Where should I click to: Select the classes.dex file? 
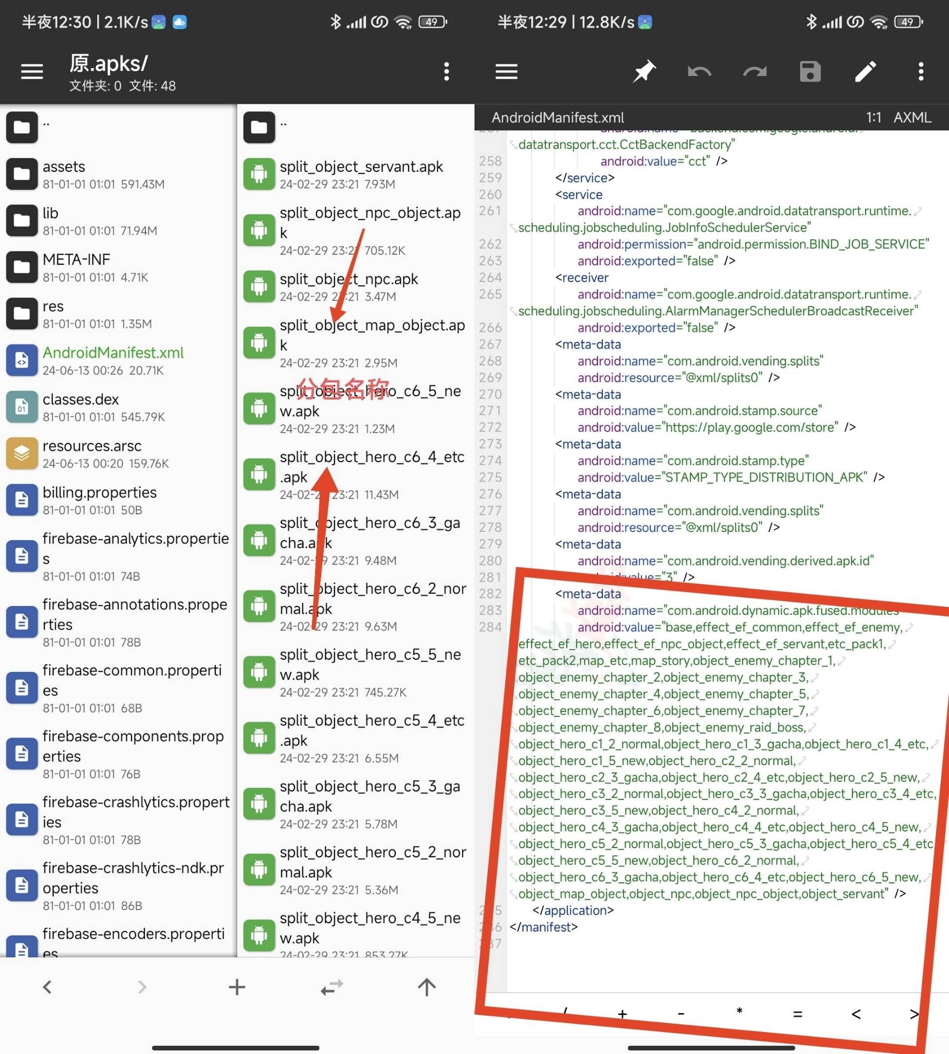pos(118,406)
